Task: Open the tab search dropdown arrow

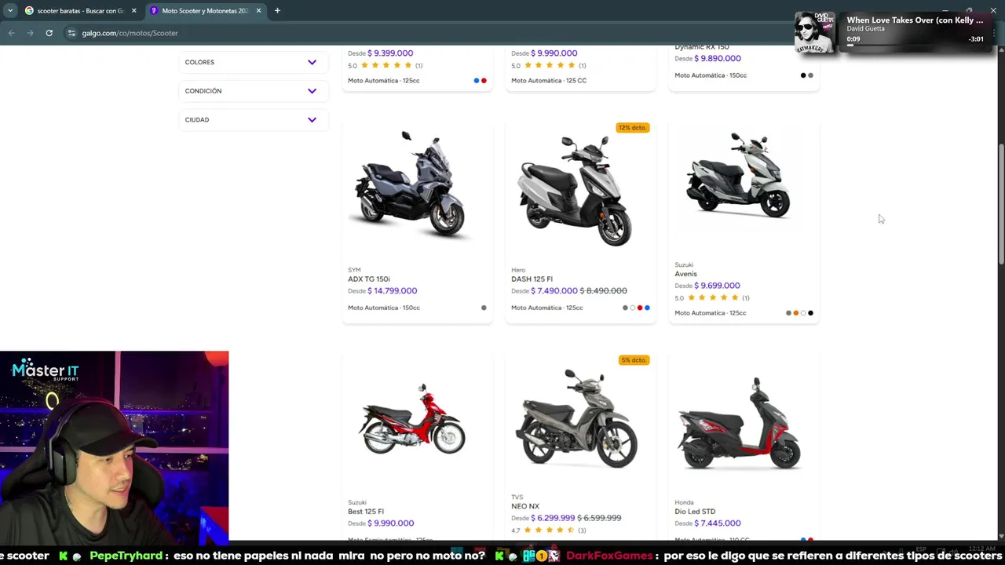Action: coord(9,11)
